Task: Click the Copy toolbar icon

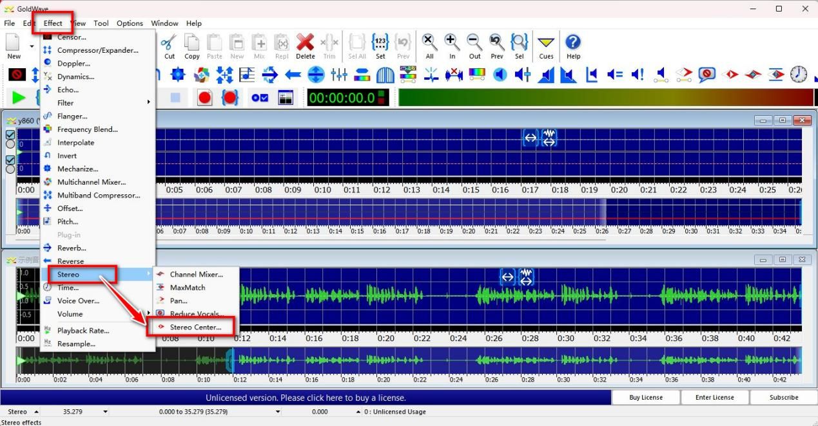Action: 192,46
